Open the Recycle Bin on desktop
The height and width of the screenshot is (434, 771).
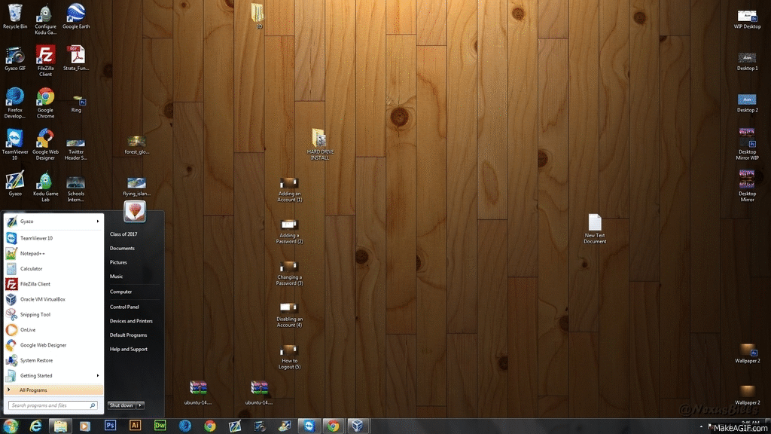(15, 15)
